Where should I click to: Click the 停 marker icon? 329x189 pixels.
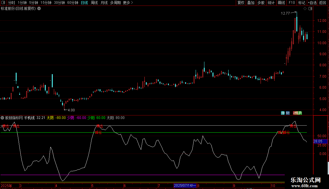(x=283, y=113)
